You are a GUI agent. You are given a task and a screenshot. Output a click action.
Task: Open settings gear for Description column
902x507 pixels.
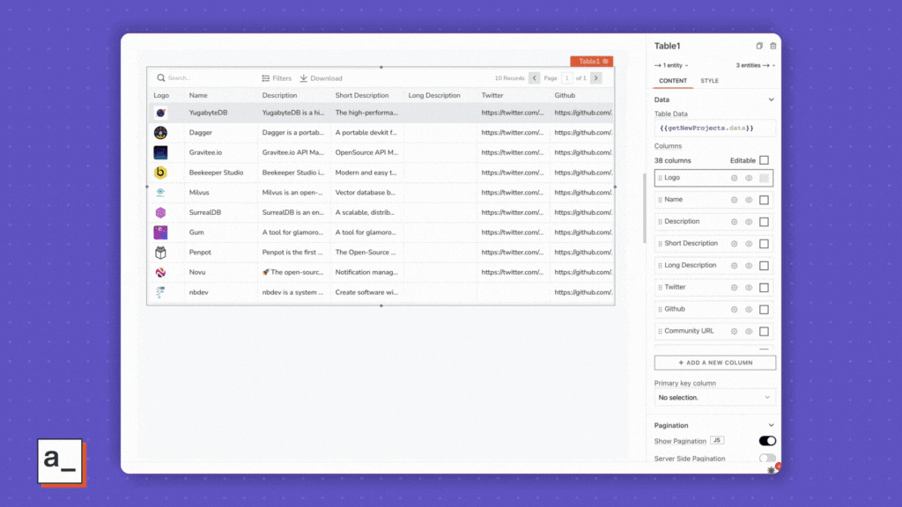(734, 222)
